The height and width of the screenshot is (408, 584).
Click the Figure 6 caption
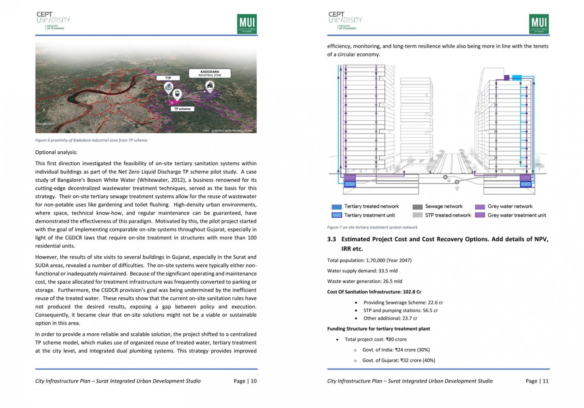point(91,140)
